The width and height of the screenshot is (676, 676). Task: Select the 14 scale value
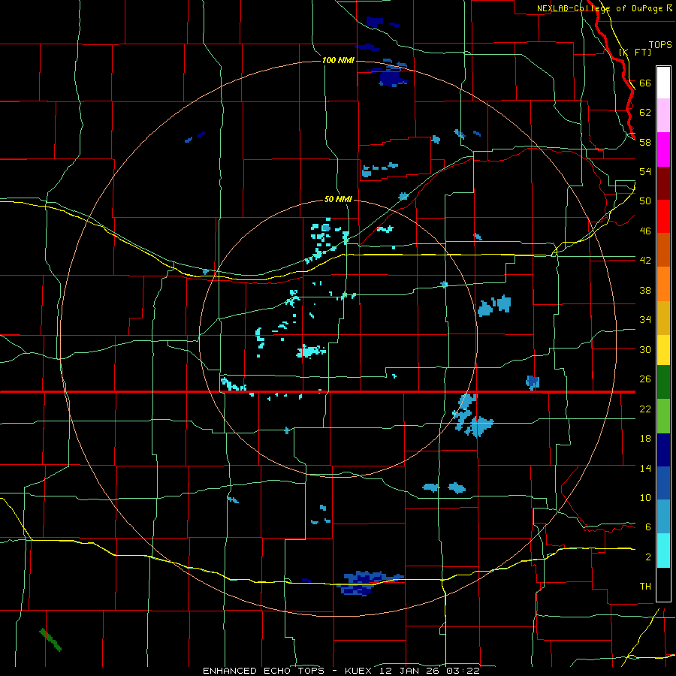[x=645, y=468]
